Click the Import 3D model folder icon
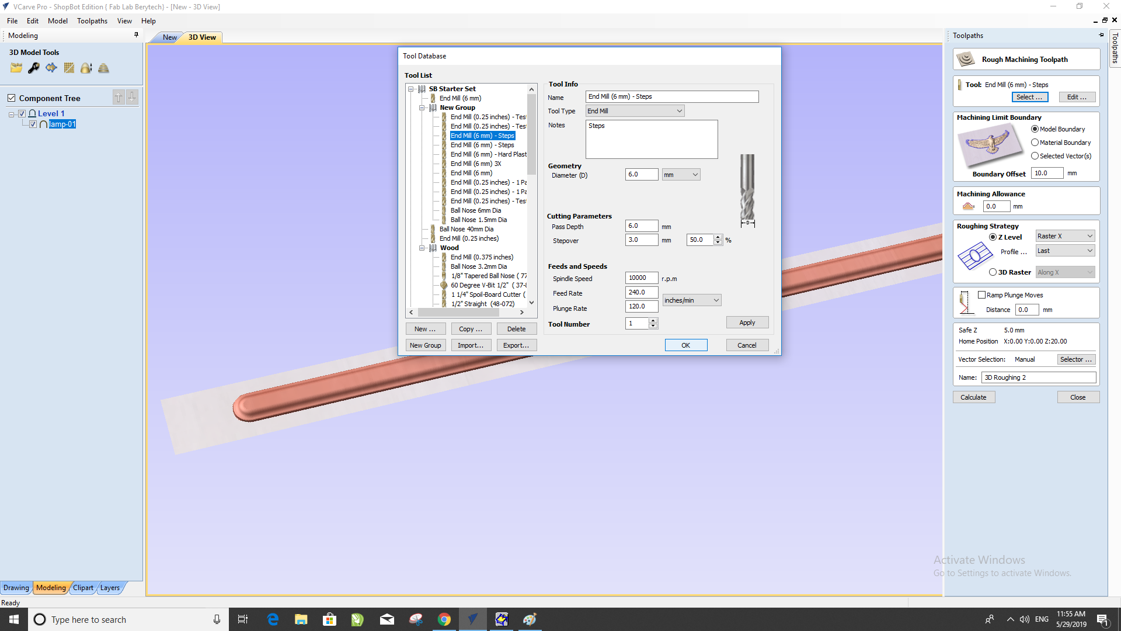1121x631 pixels. click(x=16, y=68)
